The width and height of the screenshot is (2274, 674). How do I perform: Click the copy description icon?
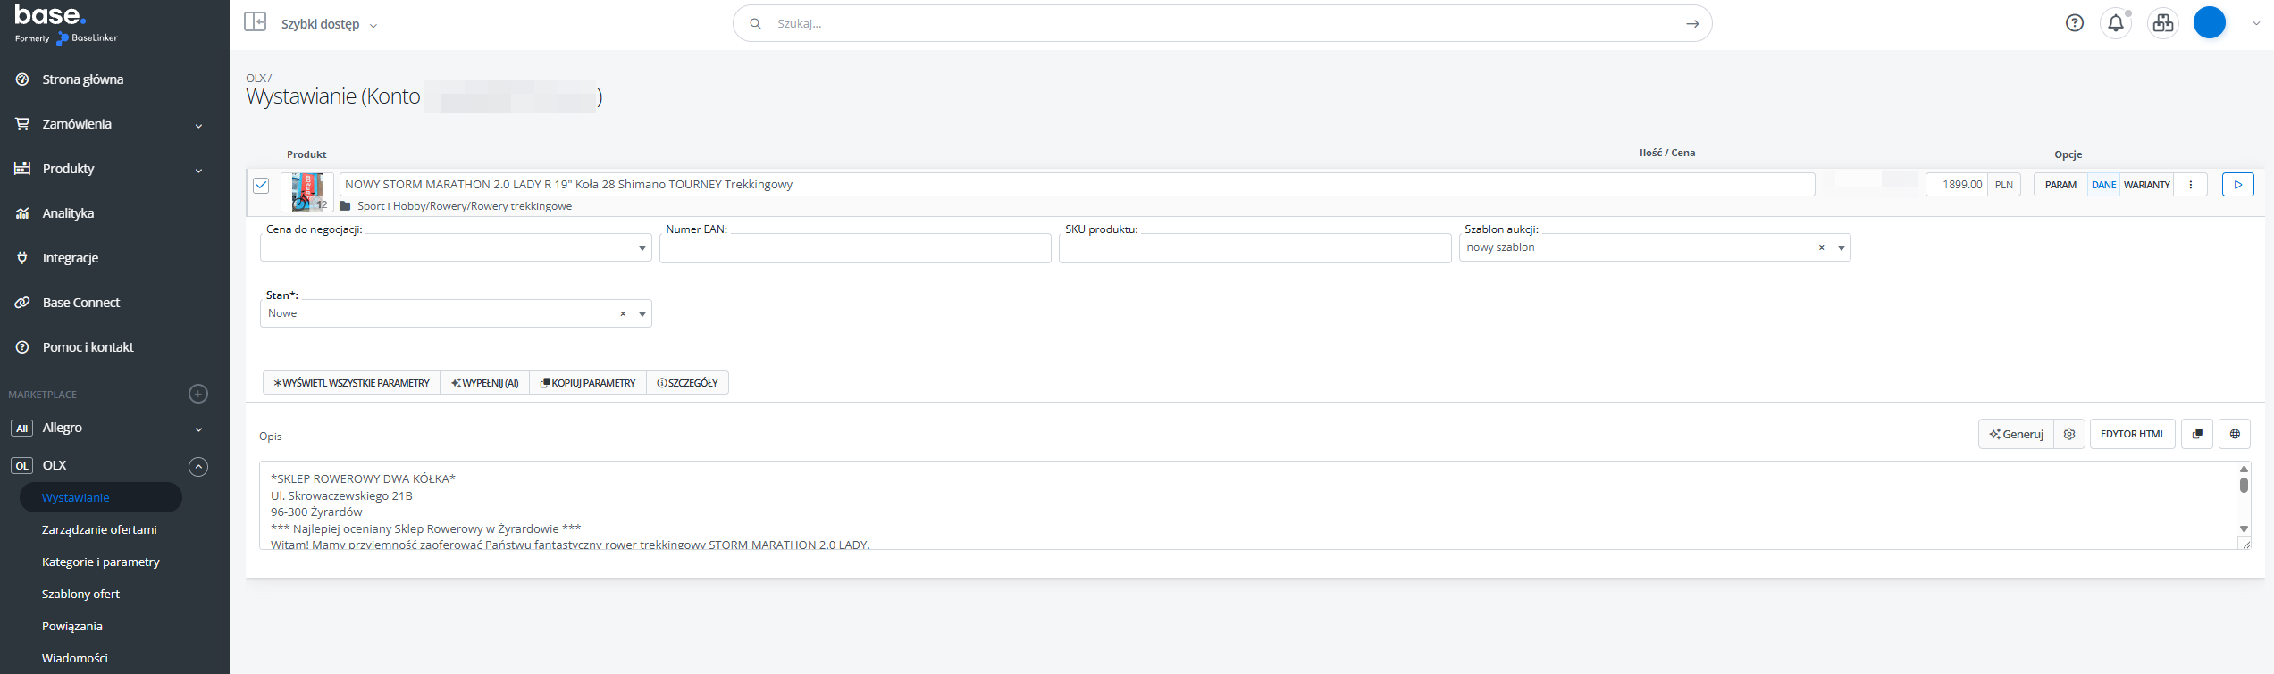point(2197,435)
